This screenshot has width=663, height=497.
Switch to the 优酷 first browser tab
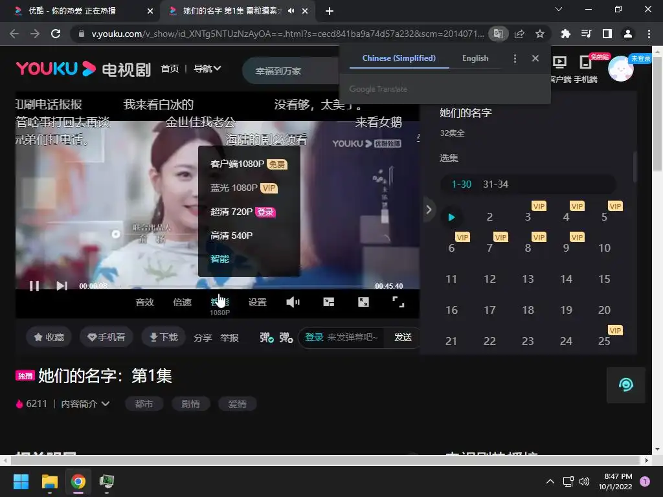80,11
